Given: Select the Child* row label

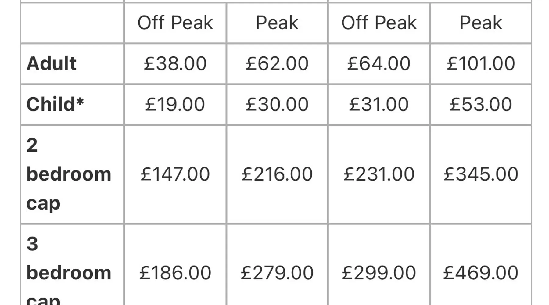Looking at the screenshot, I should click(55, 104).
